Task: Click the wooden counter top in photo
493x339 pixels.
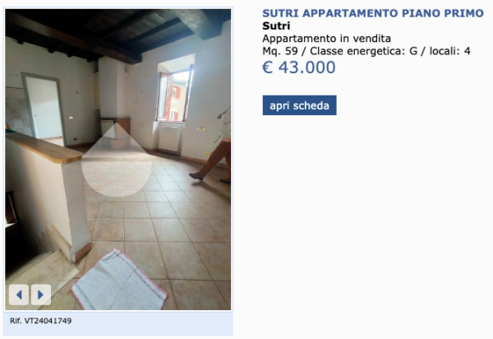Action: pos(44,148)
